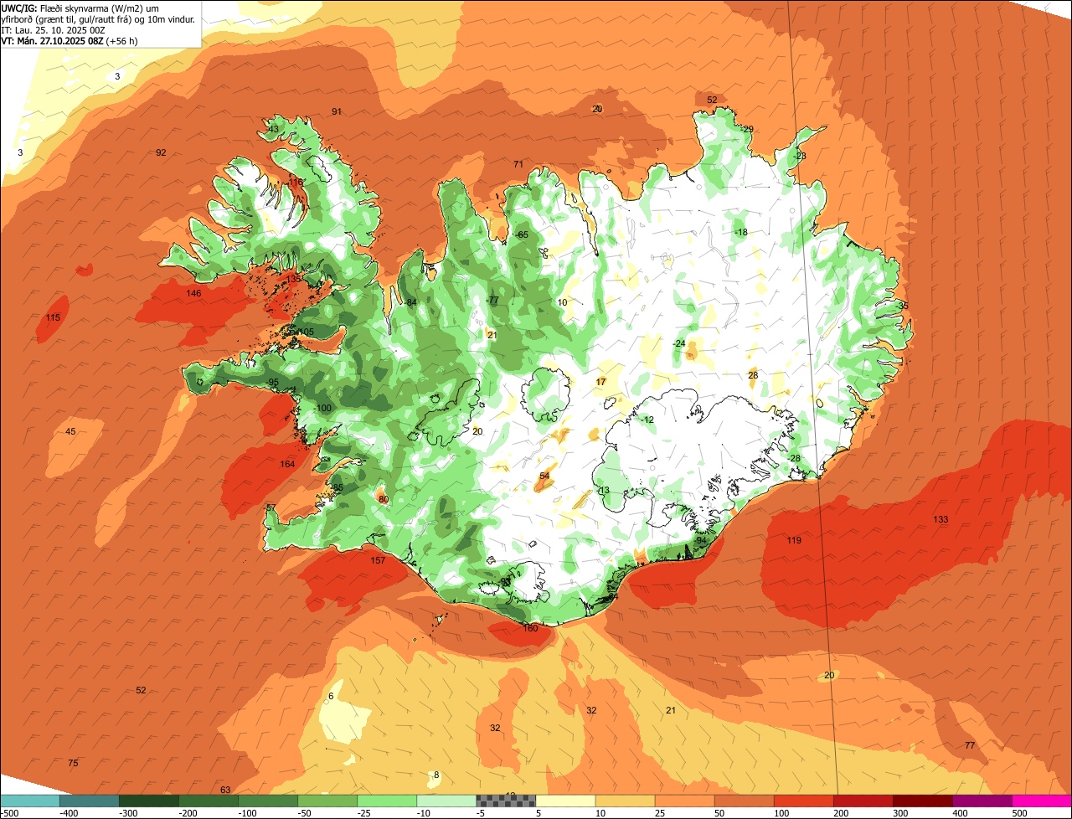Select the orange 25 to 50 legend swatch

[x=684, y=801]
